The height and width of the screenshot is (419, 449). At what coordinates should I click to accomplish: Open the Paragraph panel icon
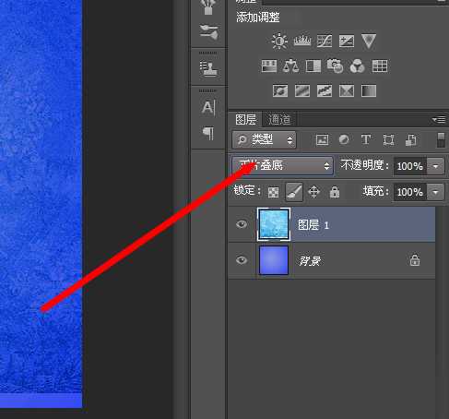208,133
